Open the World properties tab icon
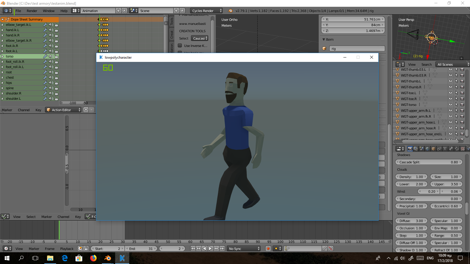 click(427, 149)
